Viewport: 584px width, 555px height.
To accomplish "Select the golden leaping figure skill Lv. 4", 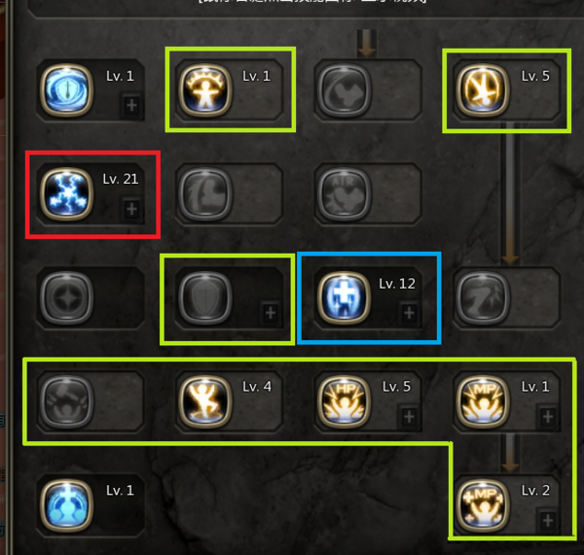I will (205, 401).
